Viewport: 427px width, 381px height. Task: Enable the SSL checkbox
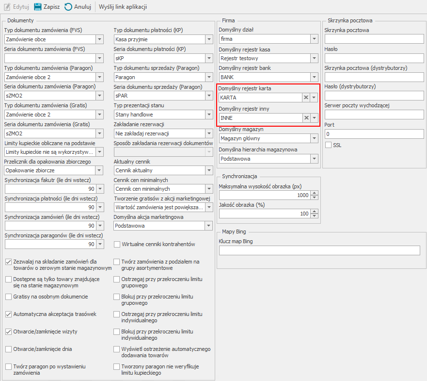[x=328, y=145]
